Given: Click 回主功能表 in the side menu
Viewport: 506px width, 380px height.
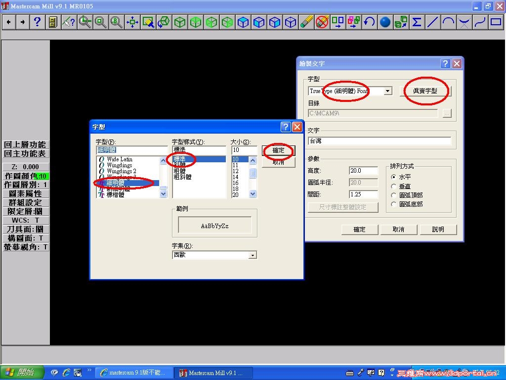Looking at the screenshot, I should [x=25, y=153].
